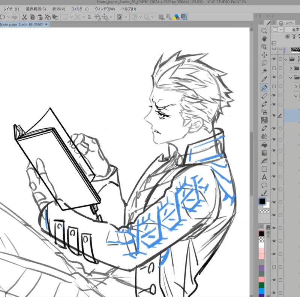This screenshot has width=300, height=297.
Task: Show the first collapsed folder via empty visibility box
Action: pos(274,68)
